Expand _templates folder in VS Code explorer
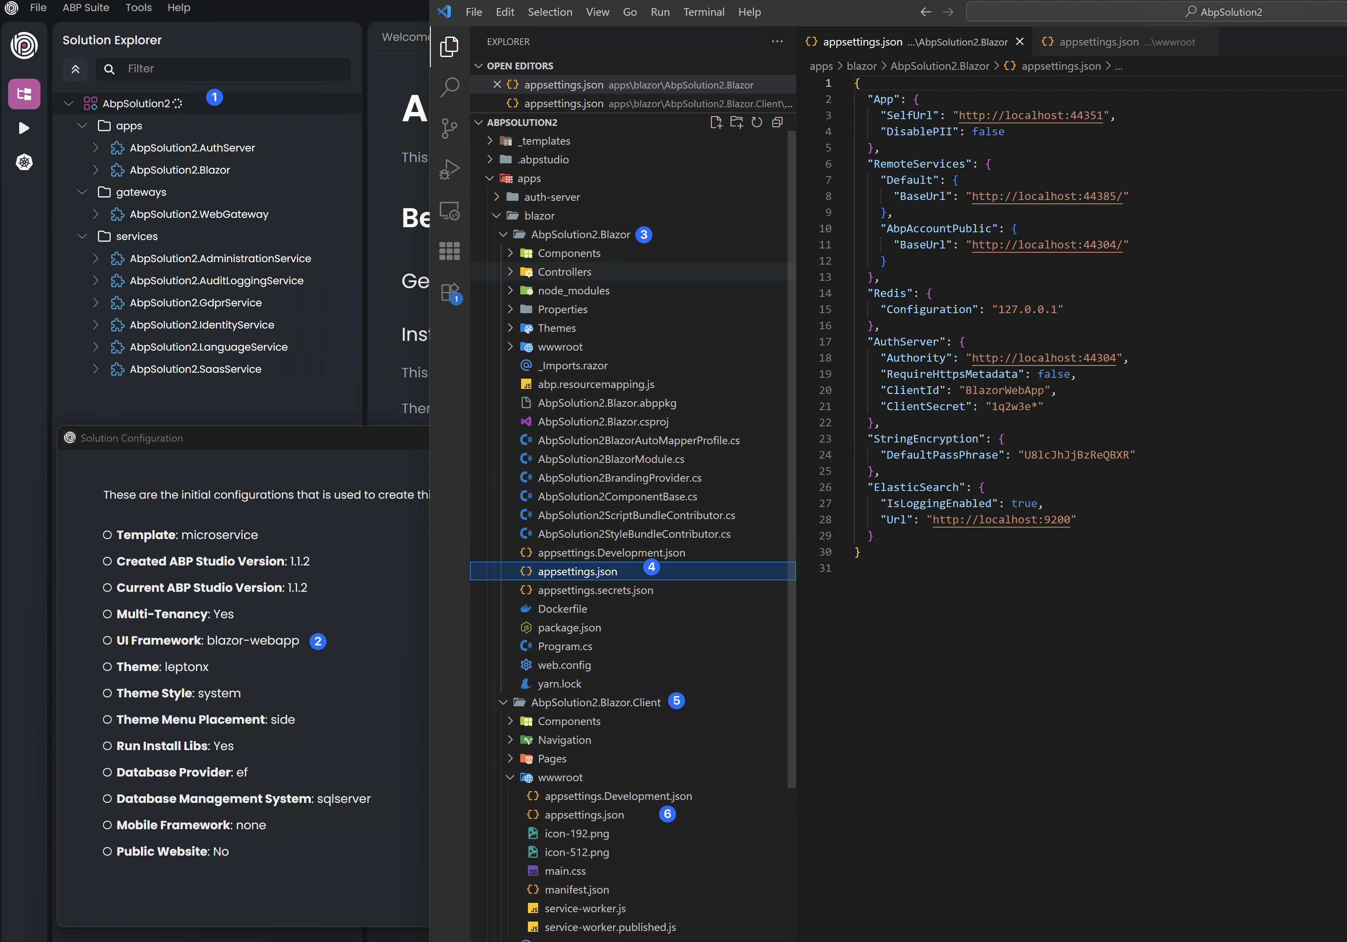1347x942 pixels. pyautogui.click(x=490, y=141)
